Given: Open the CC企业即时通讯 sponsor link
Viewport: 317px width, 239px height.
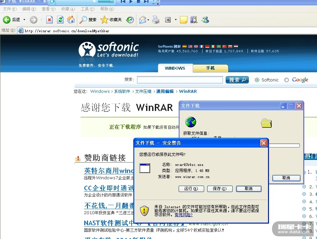Looking at the screenshot, I should (109, 188).
